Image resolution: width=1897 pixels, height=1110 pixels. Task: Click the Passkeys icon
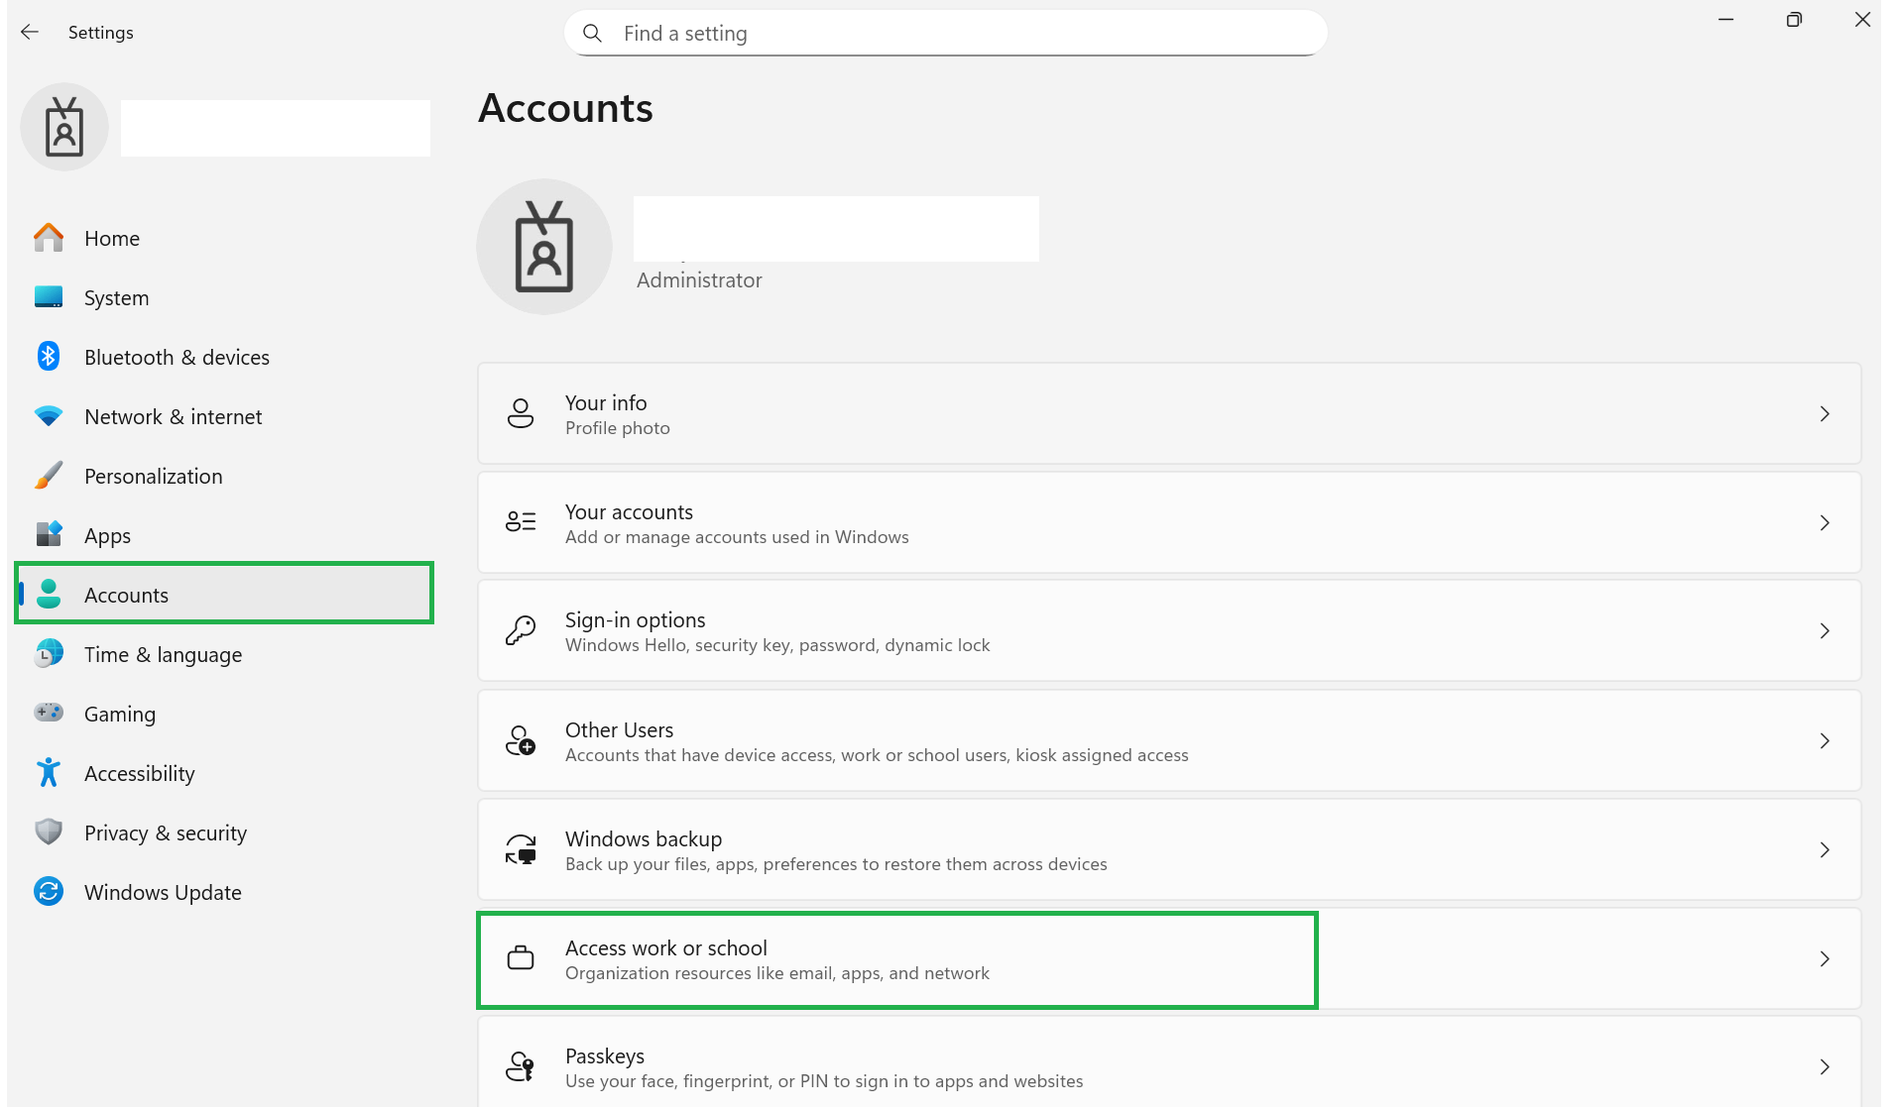click(x=521, y=1067)
